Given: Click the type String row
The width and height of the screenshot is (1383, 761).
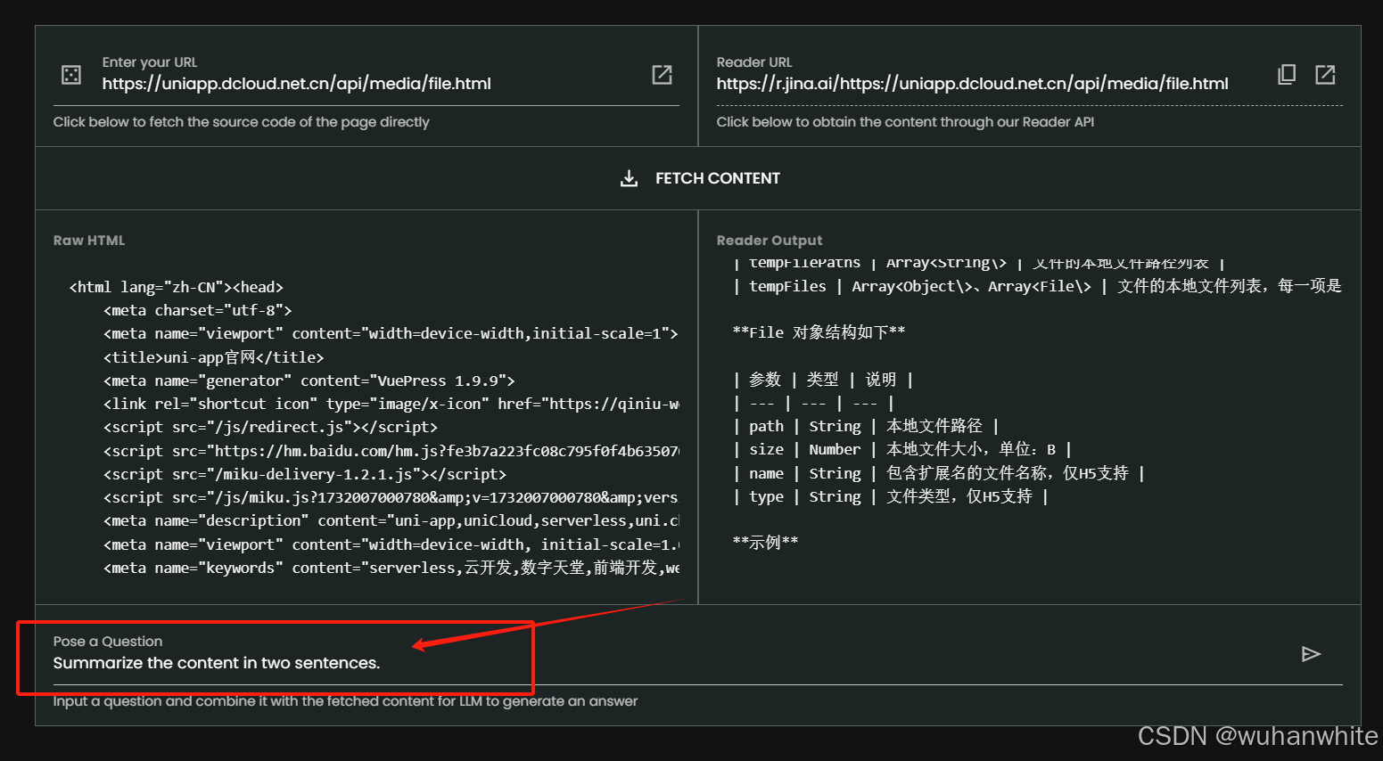Looking at the screenshot, I should (x=890, y=496).
